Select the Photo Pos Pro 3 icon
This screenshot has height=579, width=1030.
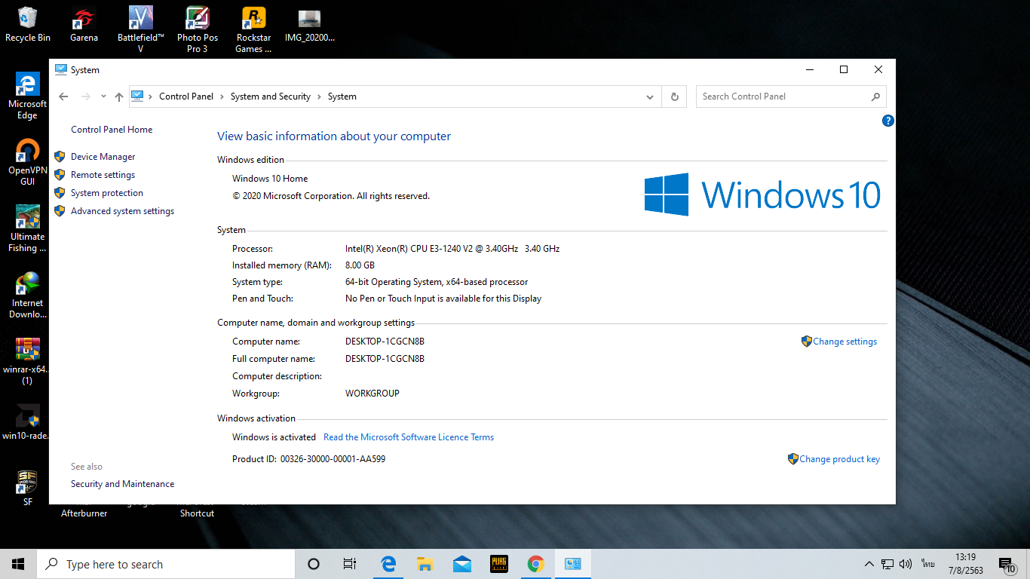point(198,29)
